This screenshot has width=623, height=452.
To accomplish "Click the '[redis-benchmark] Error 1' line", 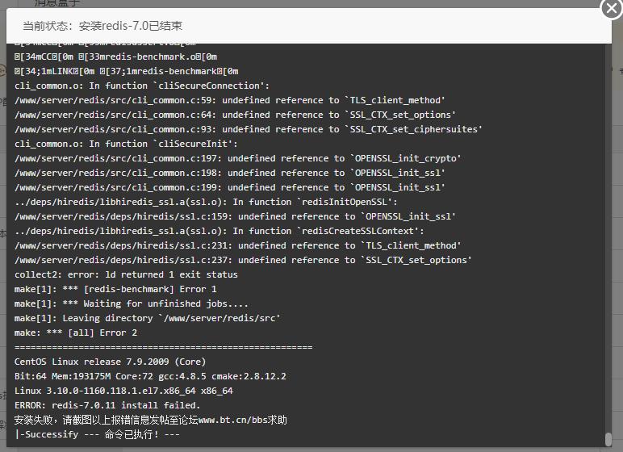I will click(x=115, y=289).
